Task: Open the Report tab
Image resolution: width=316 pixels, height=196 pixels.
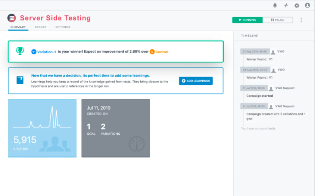Action: 40,27
